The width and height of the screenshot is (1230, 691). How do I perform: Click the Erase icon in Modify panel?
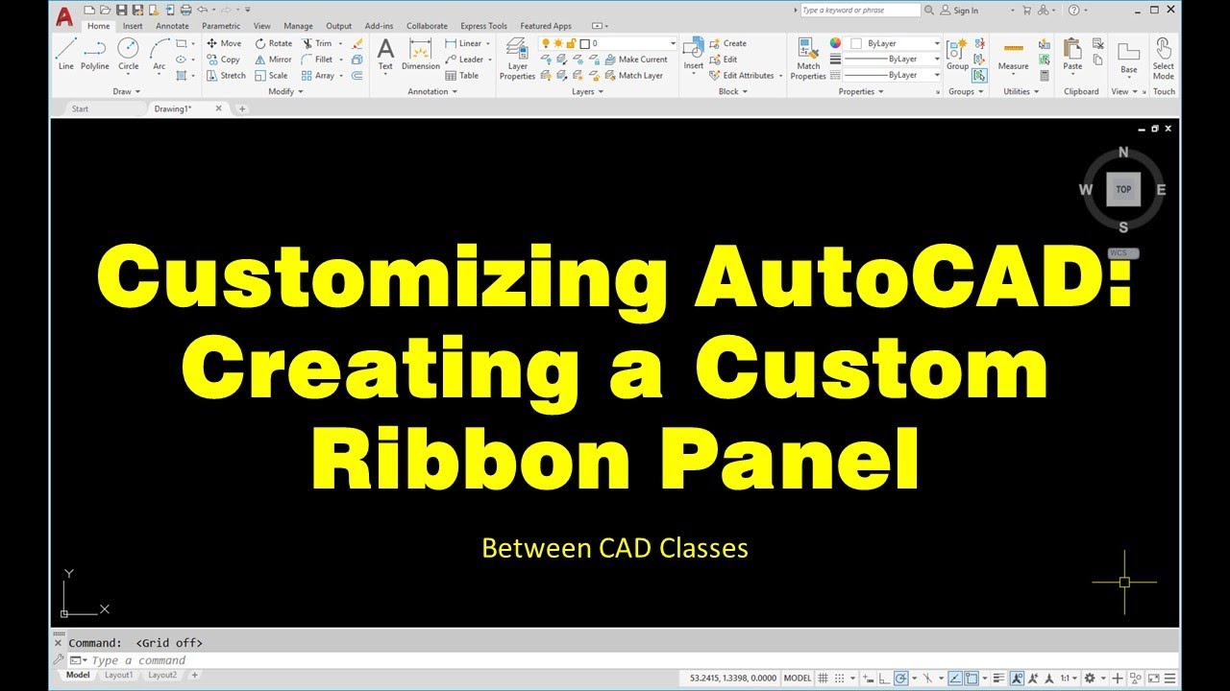pos(357,43)
